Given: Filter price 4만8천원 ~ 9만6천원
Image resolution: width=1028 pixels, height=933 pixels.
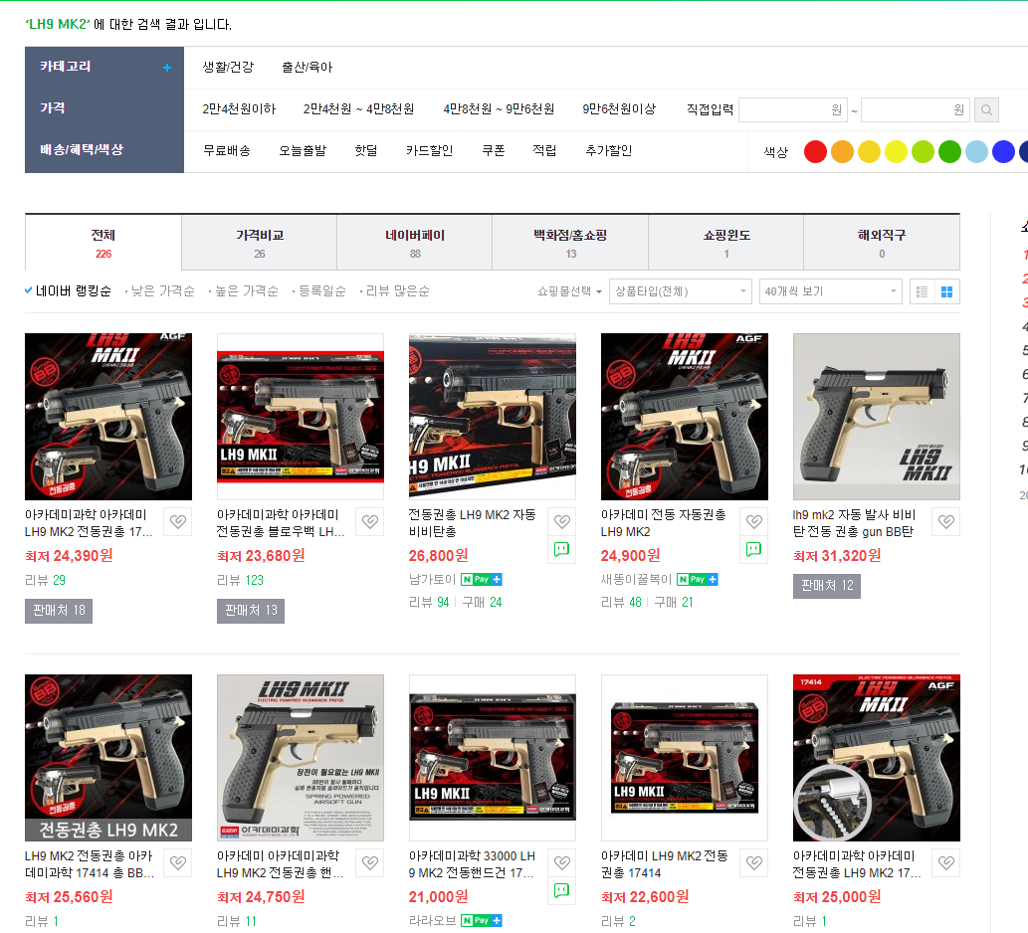Looking at the screenshot, I should click(x=499, y=108).
